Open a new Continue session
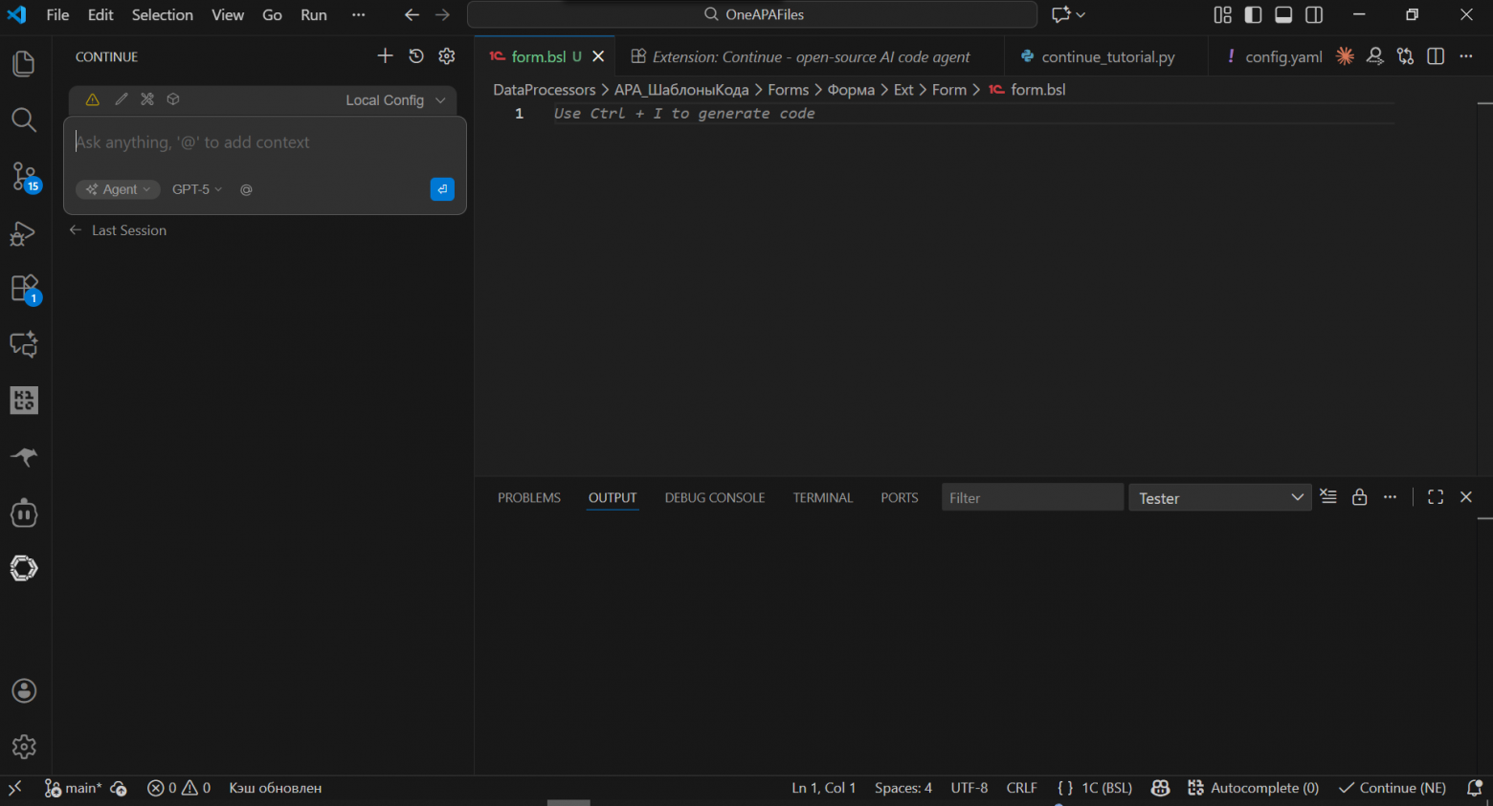This screenshot has height=806, width=1493. (x=384, y=55)
